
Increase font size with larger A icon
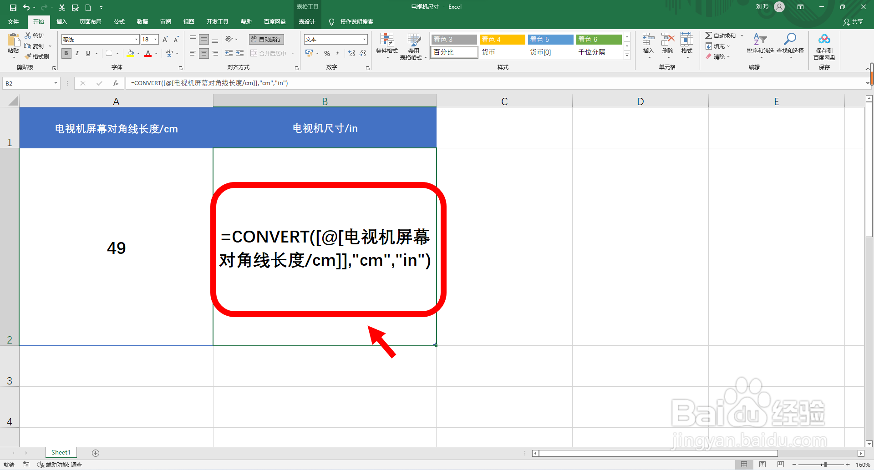click(x=165, y=40)
